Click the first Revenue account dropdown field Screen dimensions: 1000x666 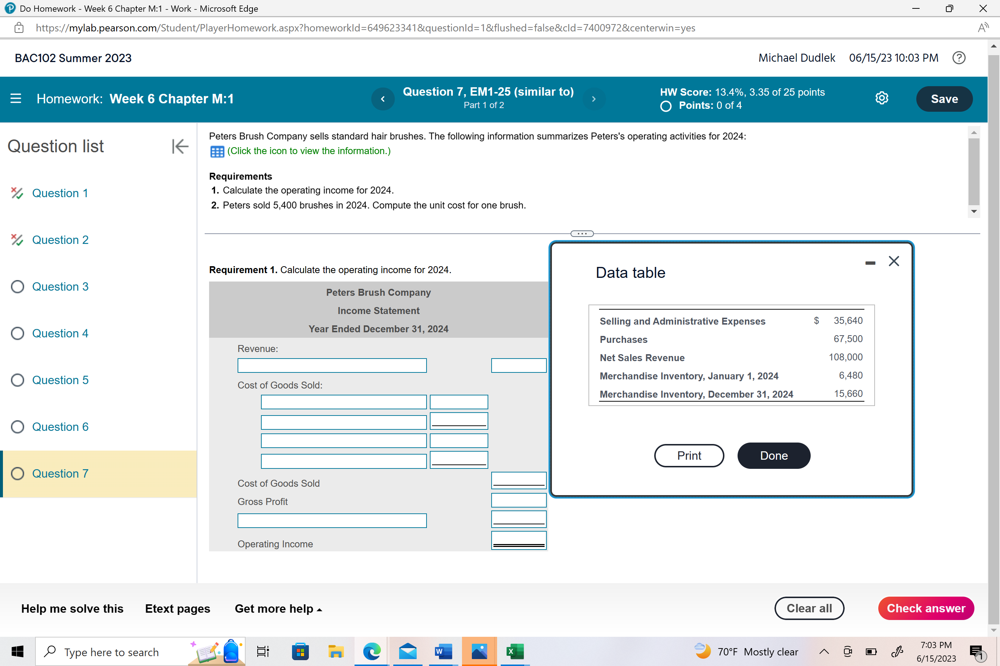pos(332,365)
